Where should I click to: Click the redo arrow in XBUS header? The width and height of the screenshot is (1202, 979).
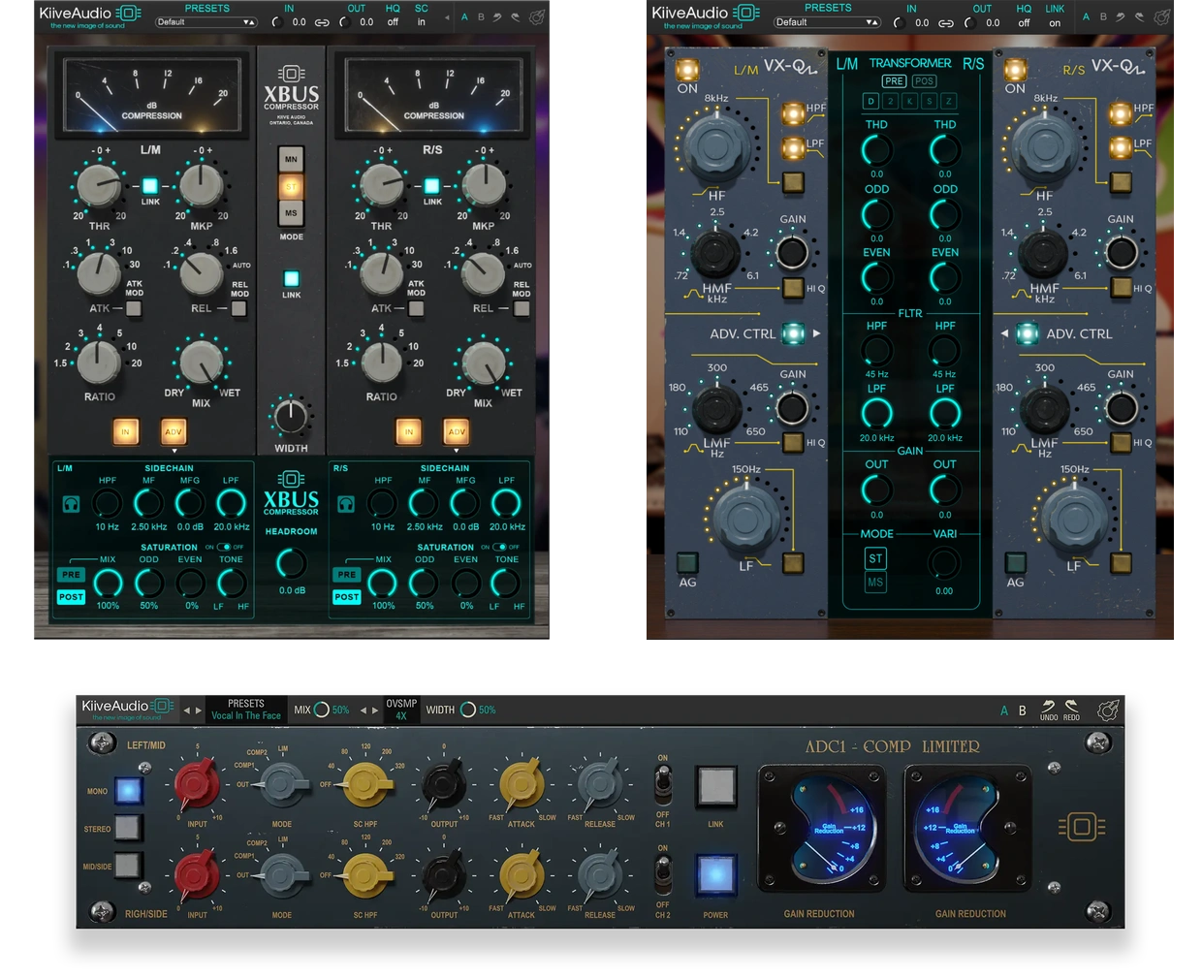click(515, 16)
